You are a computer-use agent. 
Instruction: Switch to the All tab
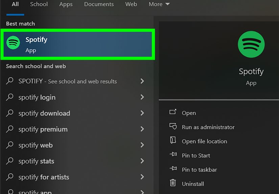(15, 4)
